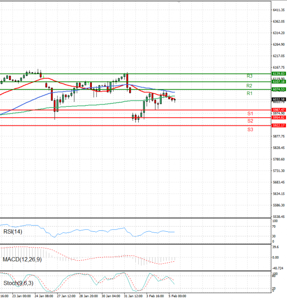
Task: Select the MACD(12,26,9) indicator label
Action: coord(22,259)
